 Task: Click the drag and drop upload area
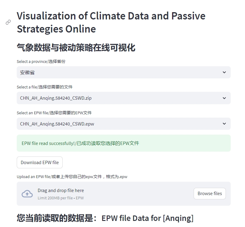pyautogui.click(x=106, y=193)
